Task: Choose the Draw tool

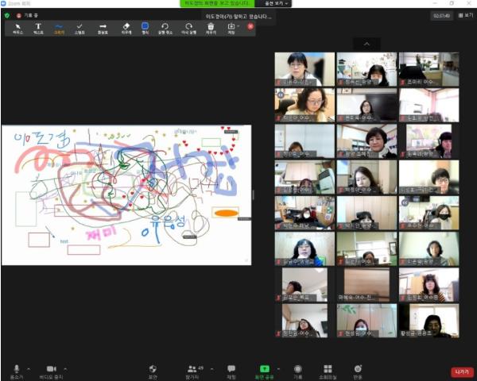Action: tap(59, 29)
